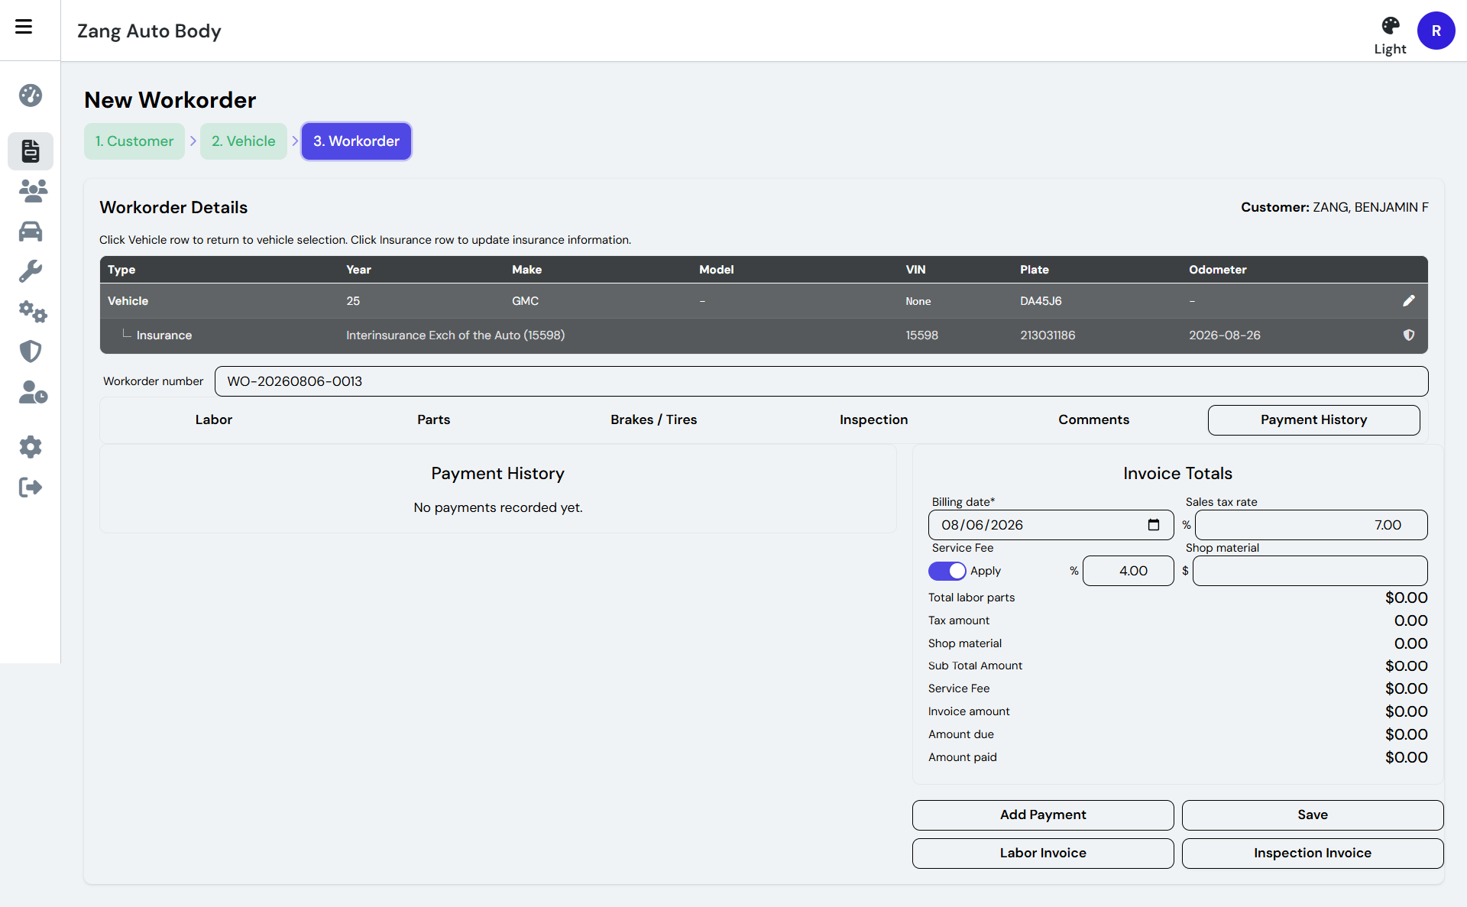Switch to the Parts tab
Viewport: 1467px width, 907px height.
(x=434, y=419)
